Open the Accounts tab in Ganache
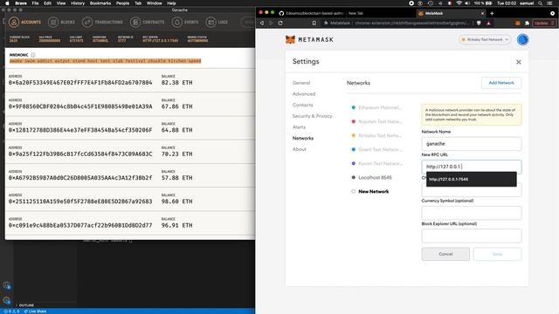Screen dimensions: 559x314 [25, 22]
